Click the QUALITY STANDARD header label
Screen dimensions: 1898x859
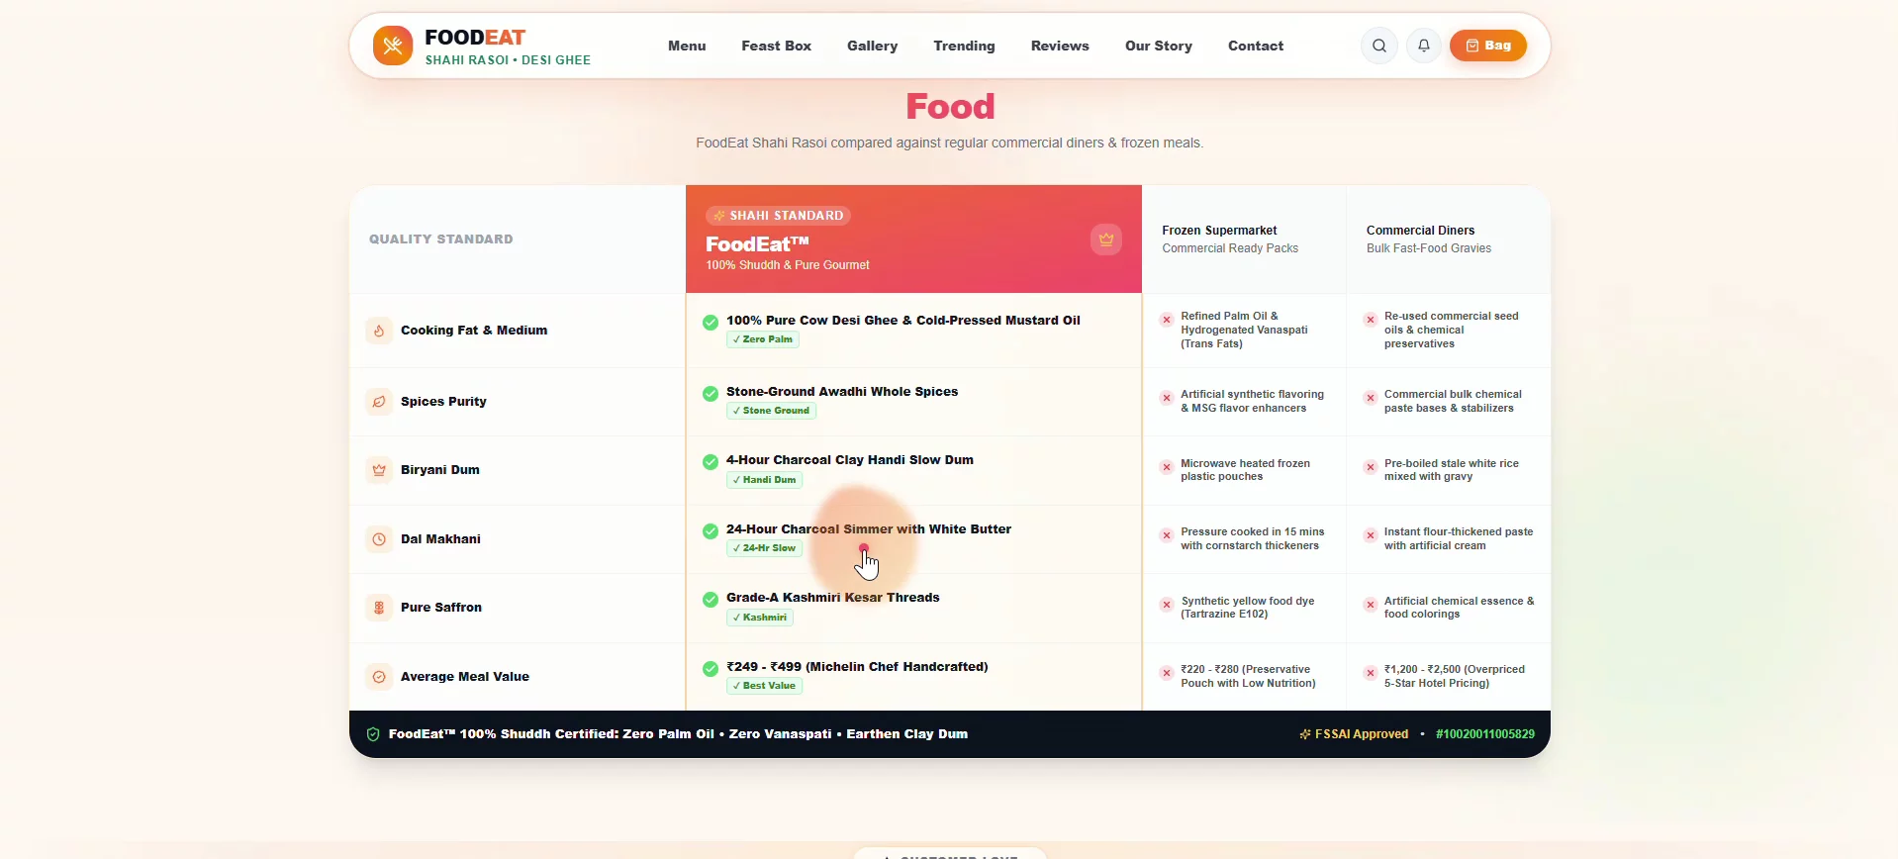point(441,239)
